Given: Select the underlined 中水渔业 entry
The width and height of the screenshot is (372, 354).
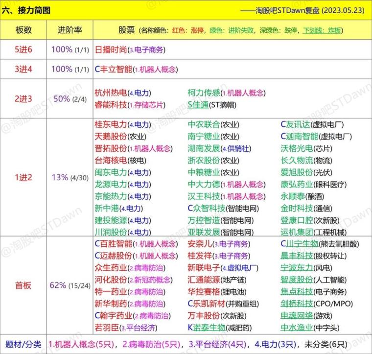Looking at the screenshot, I should tap(297, 328).
